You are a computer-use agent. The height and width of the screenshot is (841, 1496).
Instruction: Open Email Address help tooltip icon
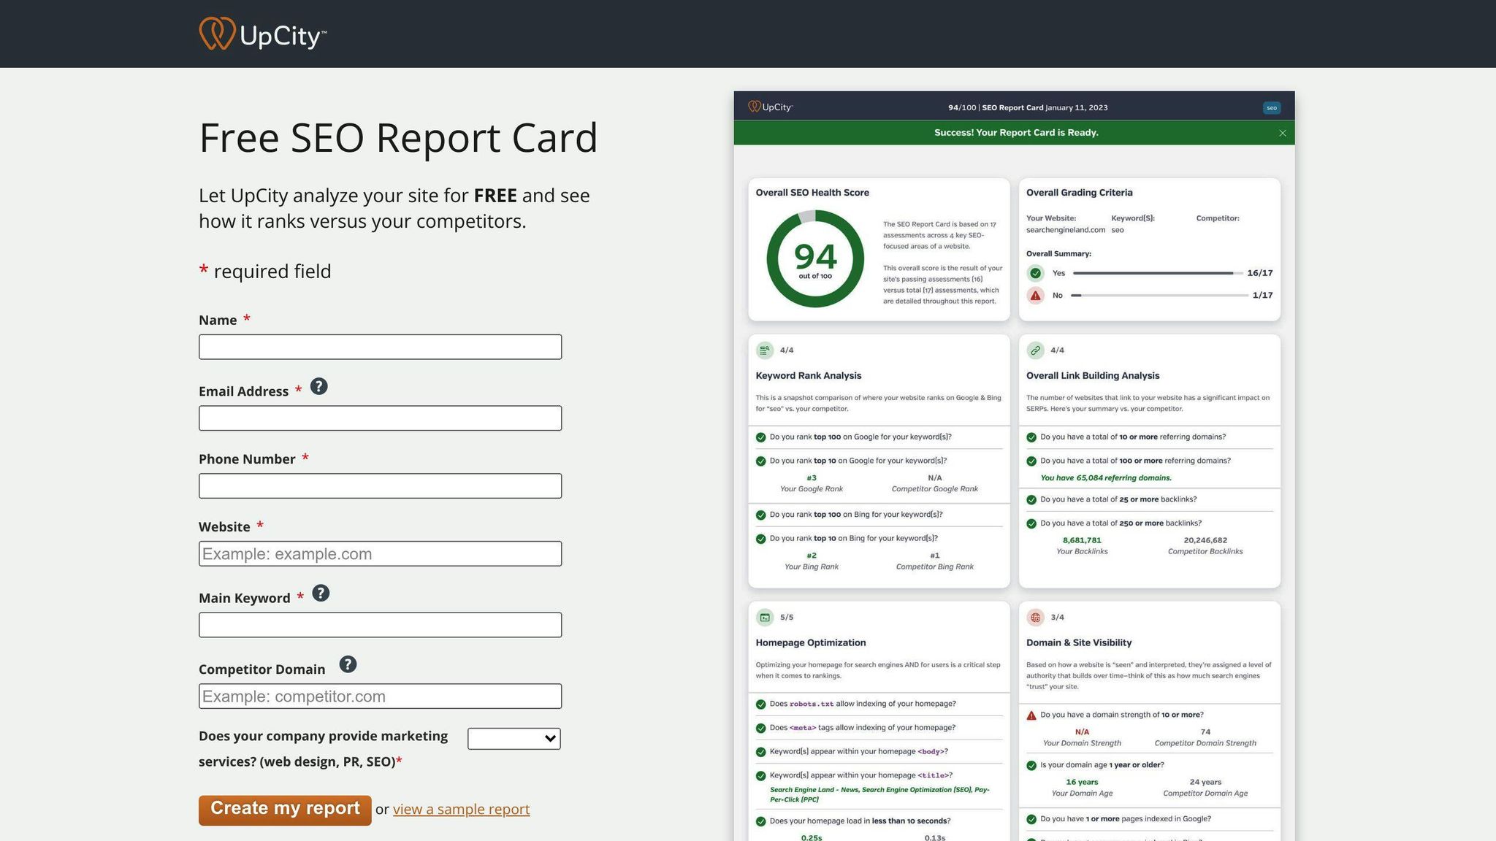[318, 386]
